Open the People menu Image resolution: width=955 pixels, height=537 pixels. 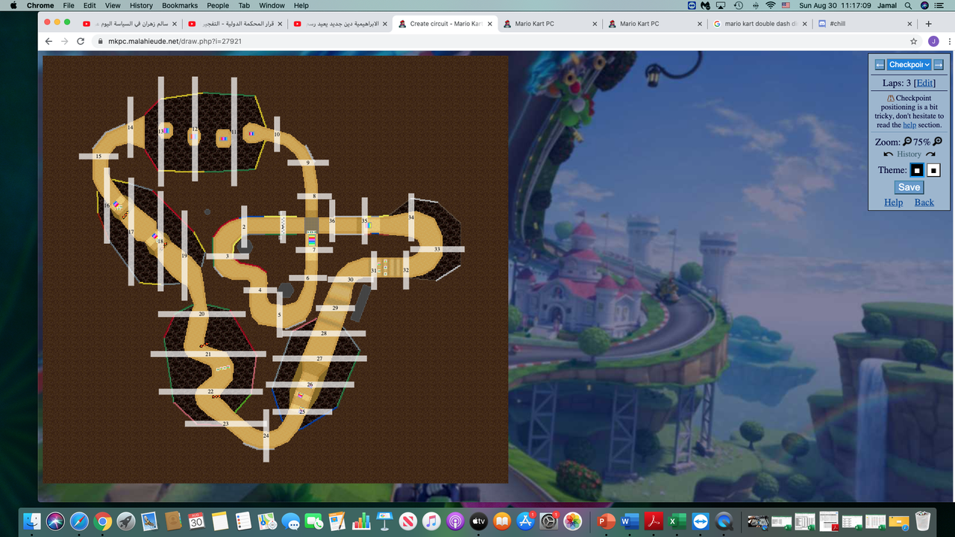click(218, 5)
